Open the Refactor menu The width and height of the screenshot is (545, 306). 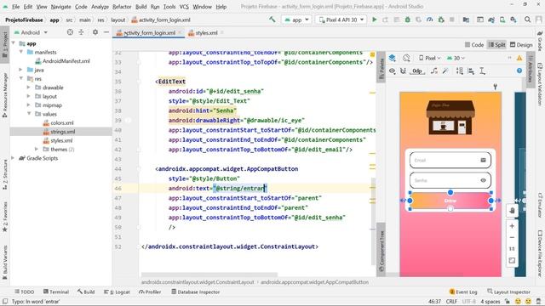coord(122,7)
